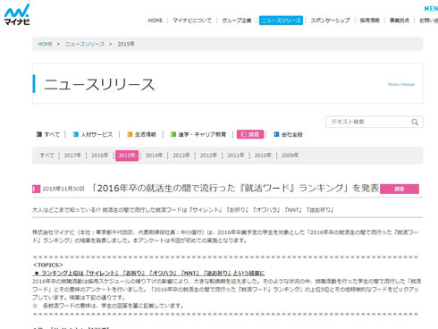
Task: Select the 2017年 year filter
Action: click(72, 156)
